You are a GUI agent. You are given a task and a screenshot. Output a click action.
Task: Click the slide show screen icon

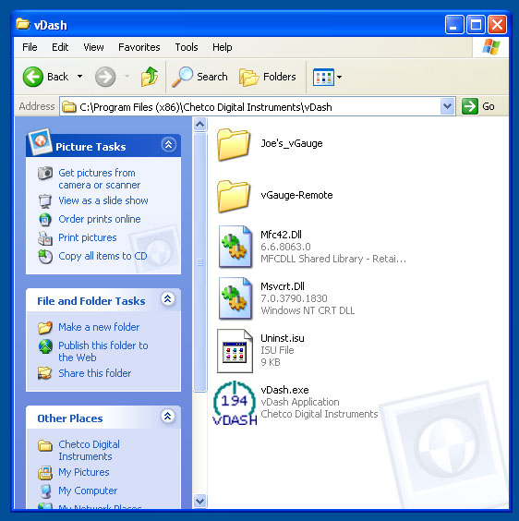click(45, 200)
